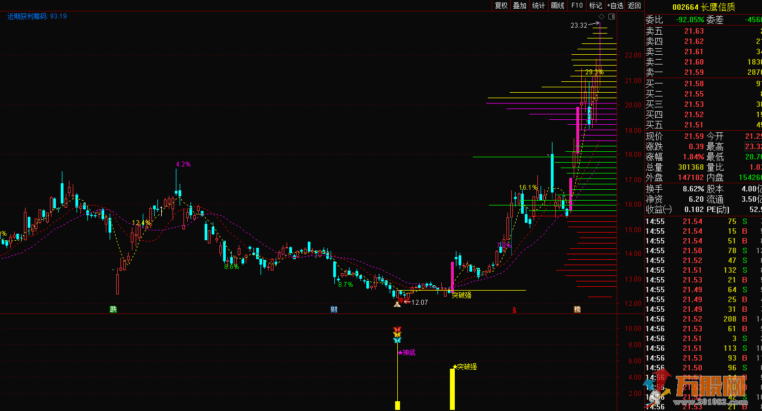Click the 突破强 label on price chart
762x411 pixels.
pos(462,296)
